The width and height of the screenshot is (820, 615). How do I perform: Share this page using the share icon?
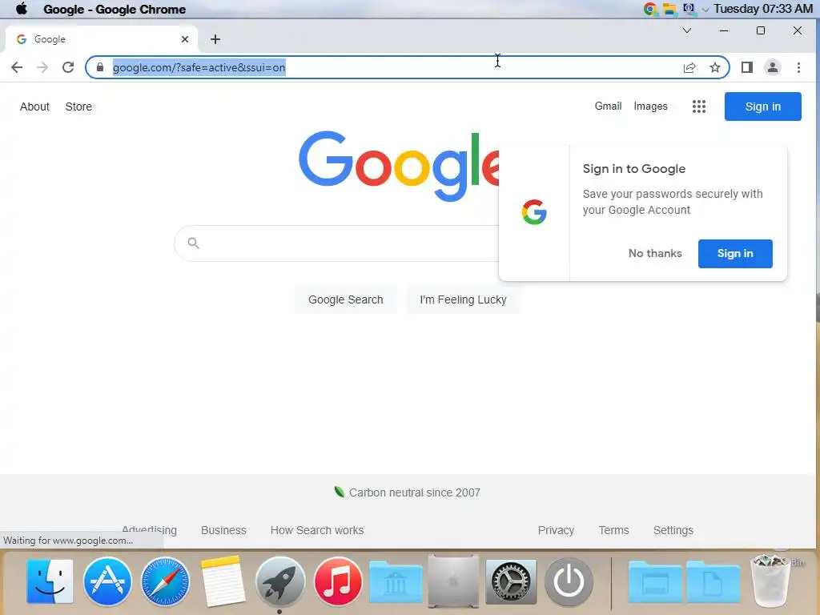point(689,67)
